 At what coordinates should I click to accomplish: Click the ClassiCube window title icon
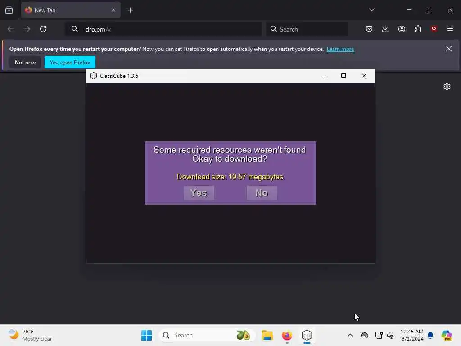(x=94, y=76)
